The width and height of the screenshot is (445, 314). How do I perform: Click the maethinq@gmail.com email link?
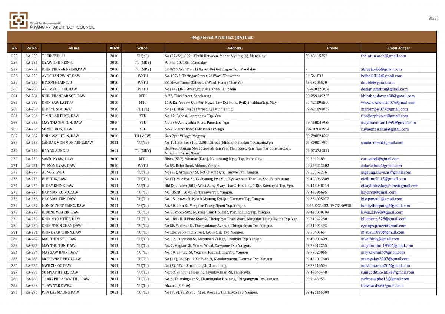380,239
